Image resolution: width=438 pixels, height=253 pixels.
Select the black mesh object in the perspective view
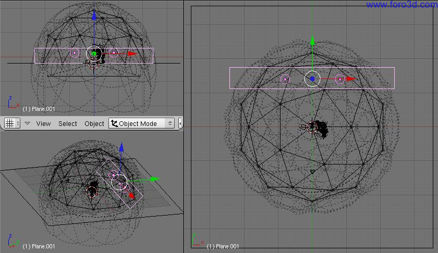tap(94, 184)
